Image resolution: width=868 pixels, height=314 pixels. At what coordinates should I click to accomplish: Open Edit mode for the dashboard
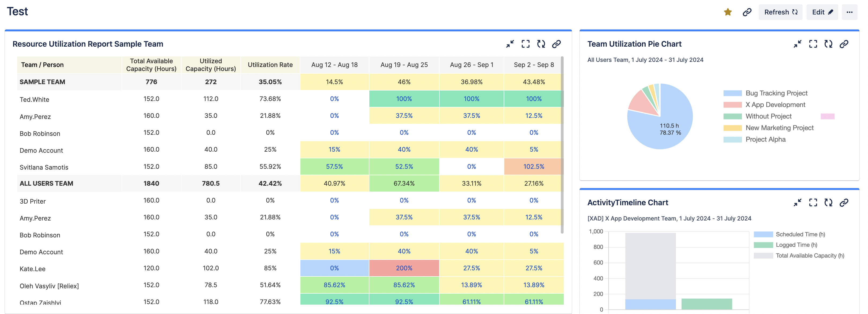(822, 12)
